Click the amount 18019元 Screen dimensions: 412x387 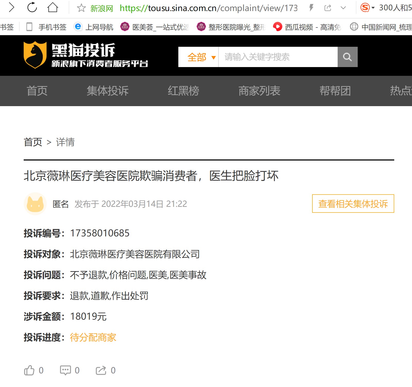(x=88, y=317)
